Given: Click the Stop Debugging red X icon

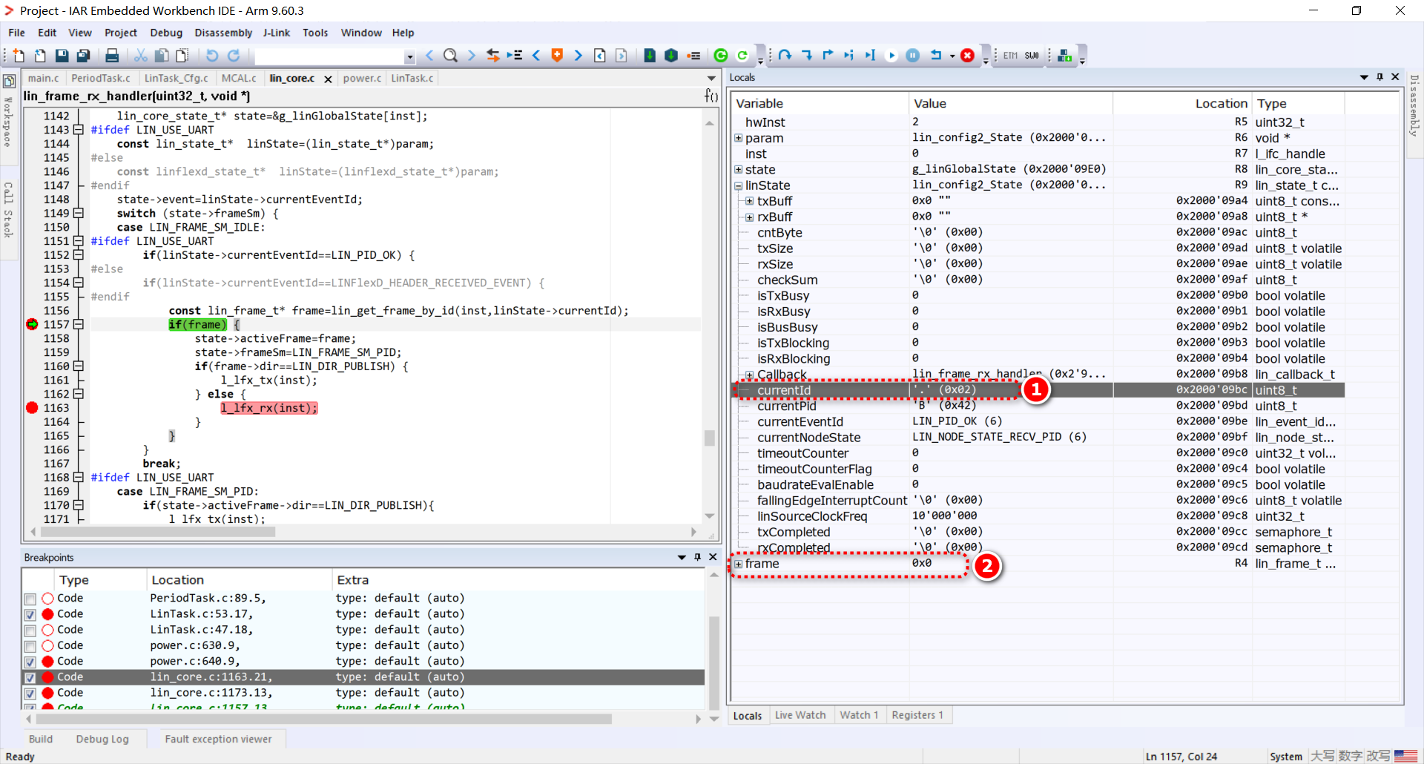Looking at the screenshot, I should point(967,56).
